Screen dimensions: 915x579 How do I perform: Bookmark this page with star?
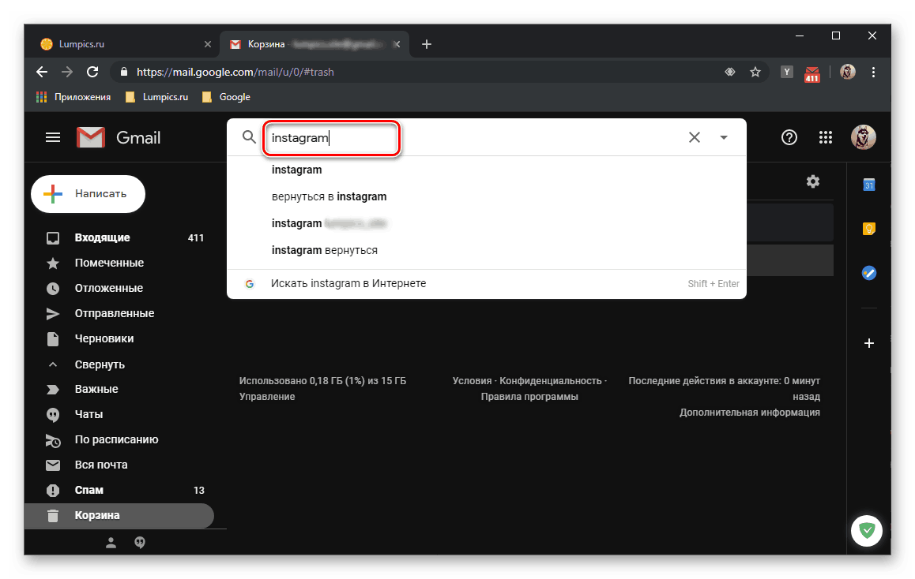[755, 72]
